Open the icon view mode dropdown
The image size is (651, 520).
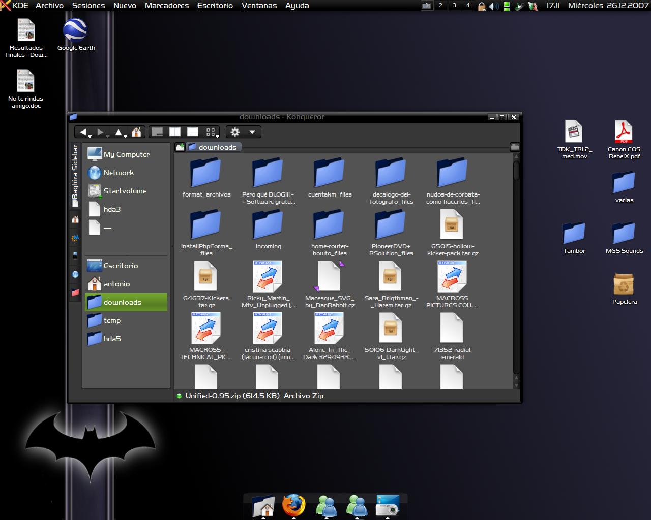pyautogui.click(x=212, y=132)
